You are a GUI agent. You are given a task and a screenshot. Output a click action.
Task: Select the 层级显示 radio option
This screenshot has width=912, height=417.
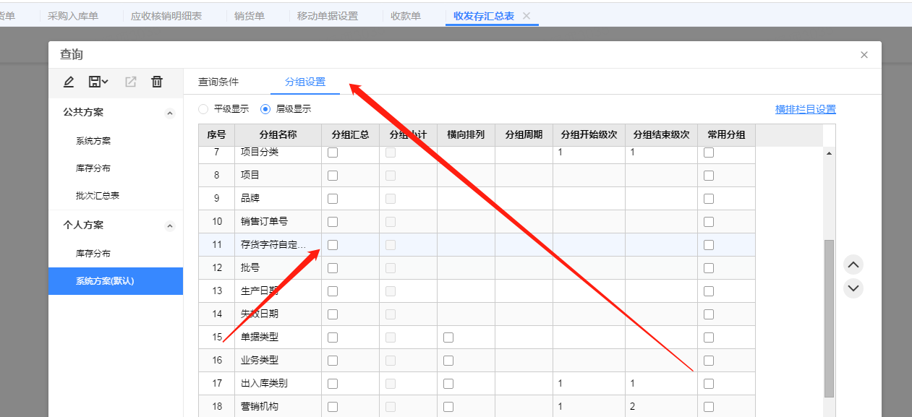[265, 109]
